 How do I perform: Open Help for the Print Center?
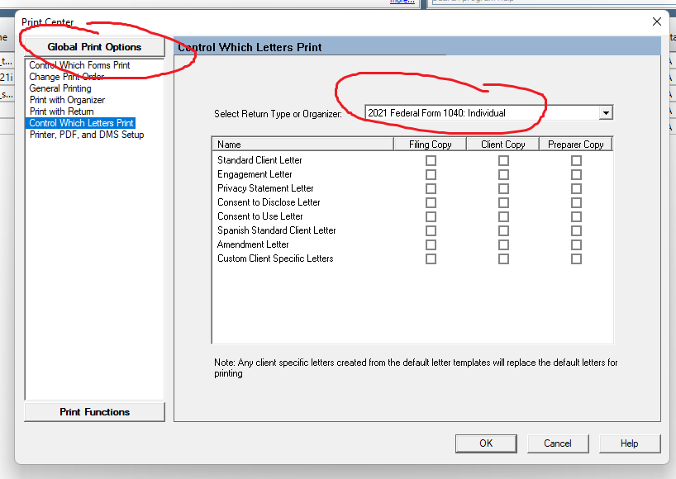coord(629,443)
